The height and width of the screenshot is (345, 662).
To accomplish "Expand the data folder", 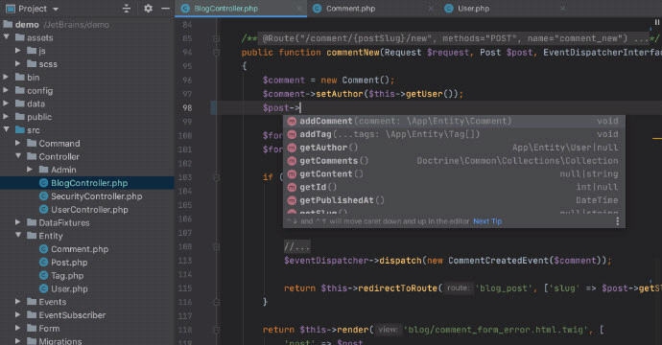I will coord(6,103).
